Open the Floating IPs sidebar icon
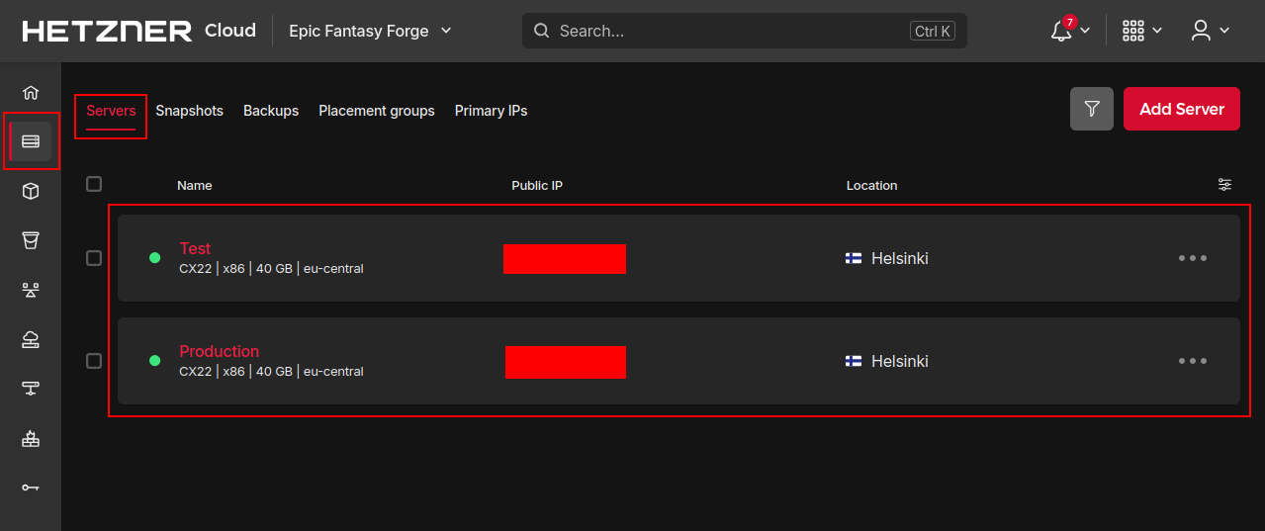The height and width of the screenshot is (531, 1265). (31, 339)
